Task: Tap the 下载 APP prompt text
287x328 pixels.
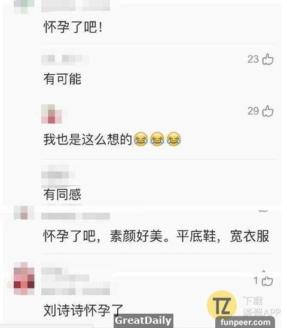Action: pos(262,306)
